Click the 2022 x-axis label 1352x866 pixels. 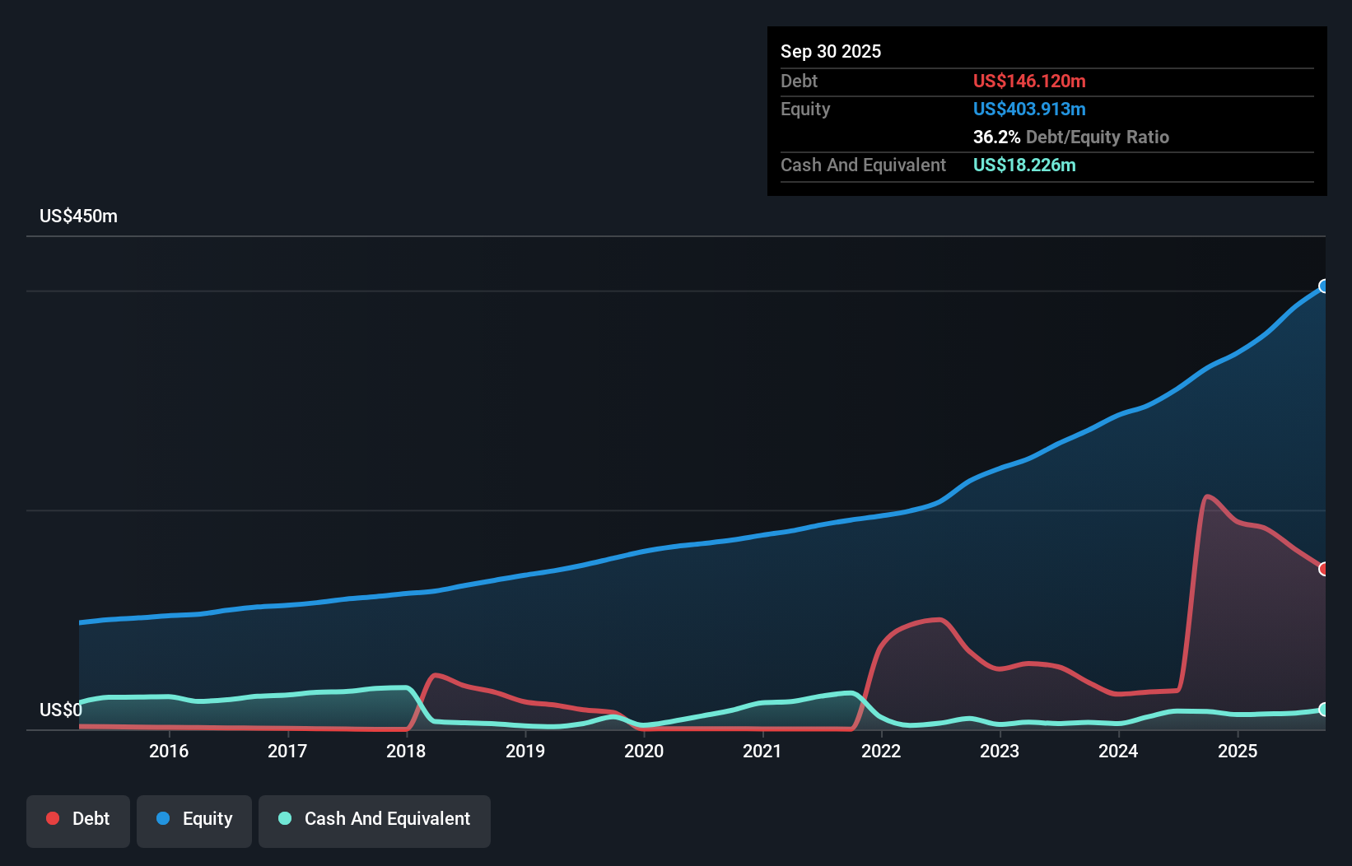881,751
